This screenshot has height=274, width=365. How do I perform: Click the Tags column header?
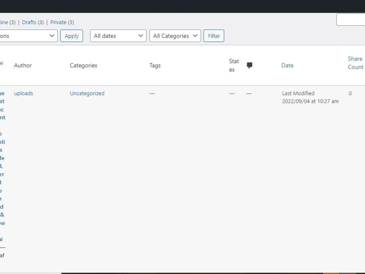(x=155, y=65)
